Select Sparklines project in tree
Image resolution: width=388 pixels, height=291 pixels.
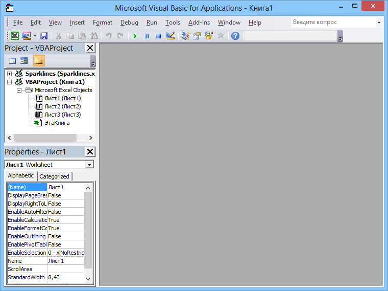(x=60, y=74)
